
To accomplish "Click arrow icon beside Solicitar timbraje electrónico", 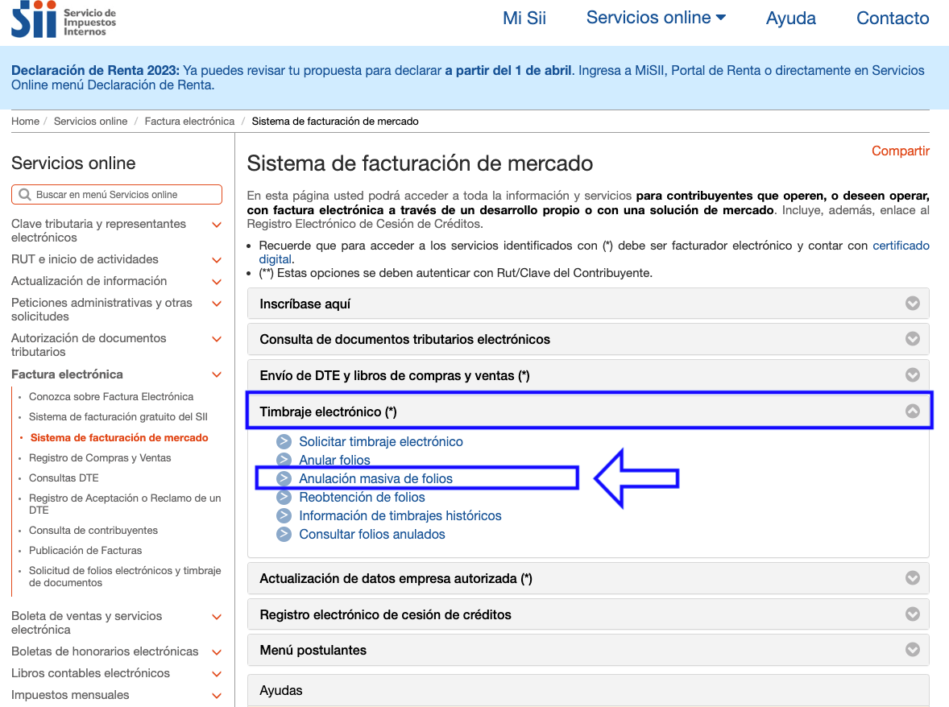I will point(284,441).
